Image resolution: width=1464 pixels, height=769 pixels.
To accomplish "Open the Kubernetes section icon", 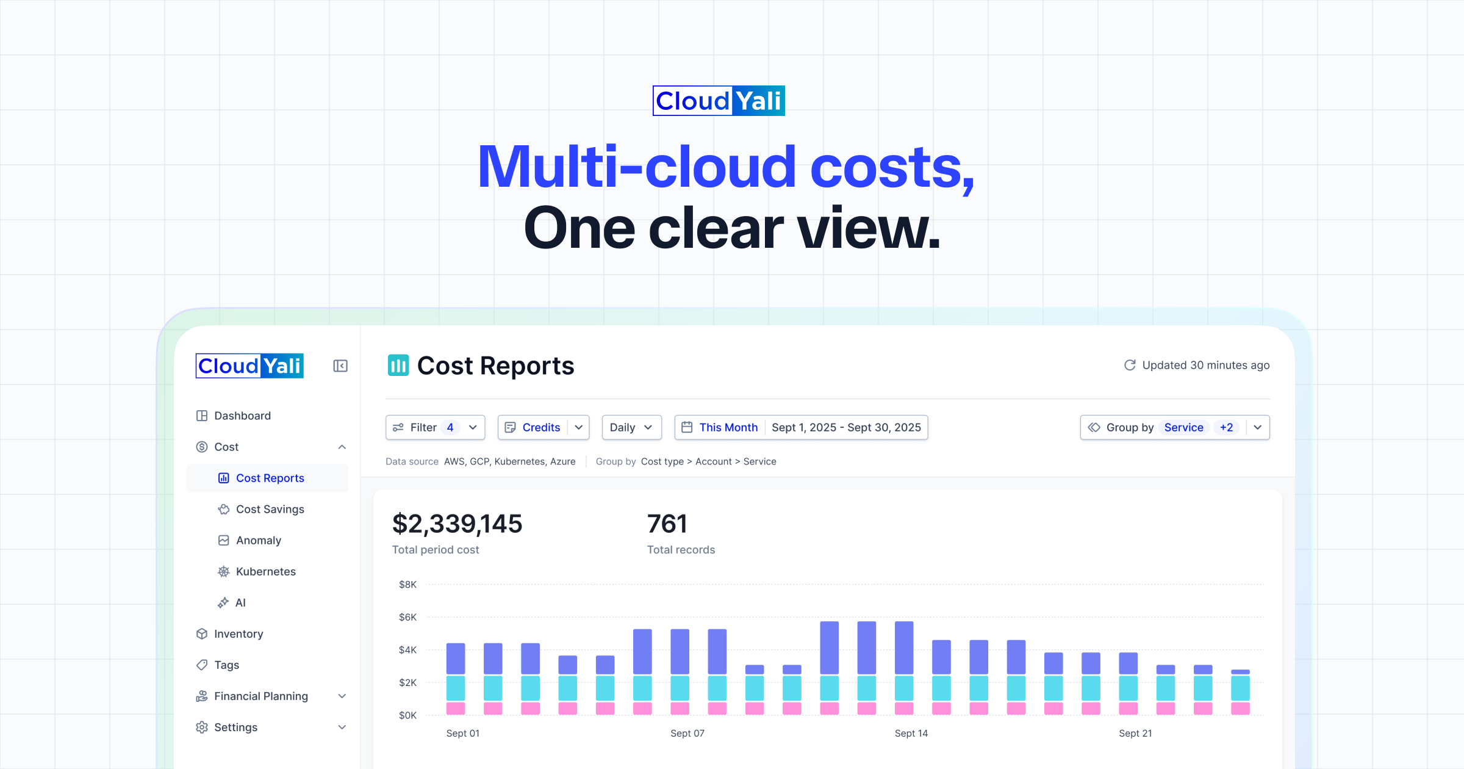I will pos(223,571).
